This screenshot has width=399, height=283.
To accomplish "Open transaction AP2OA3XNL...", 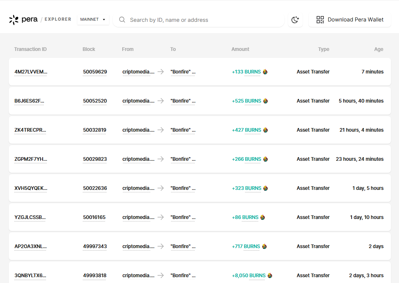I will click(x=31, y=247).
